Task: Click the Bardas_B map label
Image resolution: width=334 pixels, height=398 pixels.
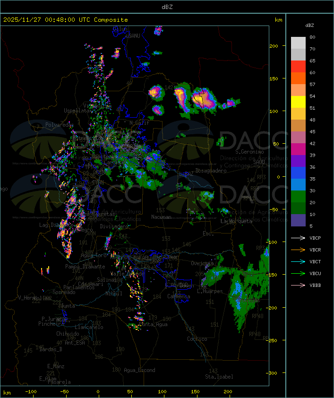Action: pyautogui.click(x=51, y=349)
